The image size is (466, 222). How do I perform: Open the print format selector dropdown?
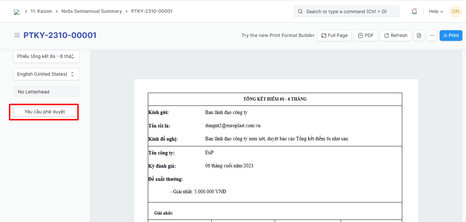[46, 56]
